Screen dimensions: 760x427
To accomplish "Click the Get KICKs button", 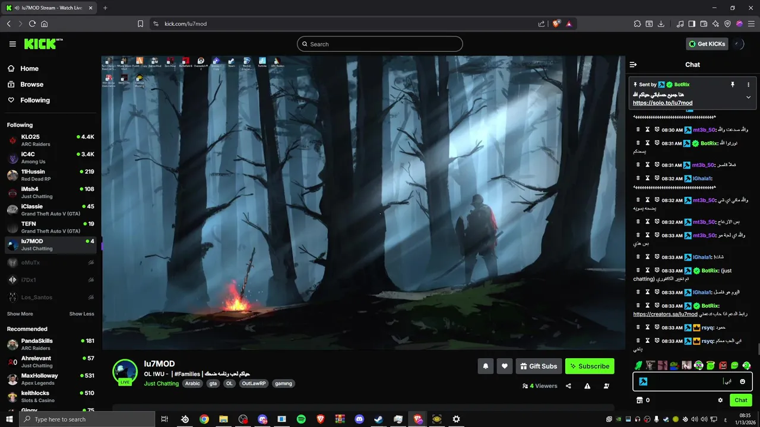I will [x=707, y=44].
